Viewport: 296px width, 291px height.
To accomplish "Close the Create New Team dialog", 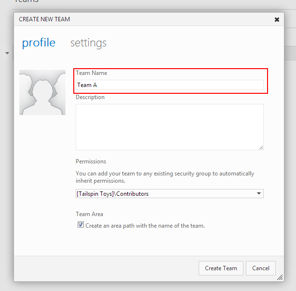I will point(277,20).
